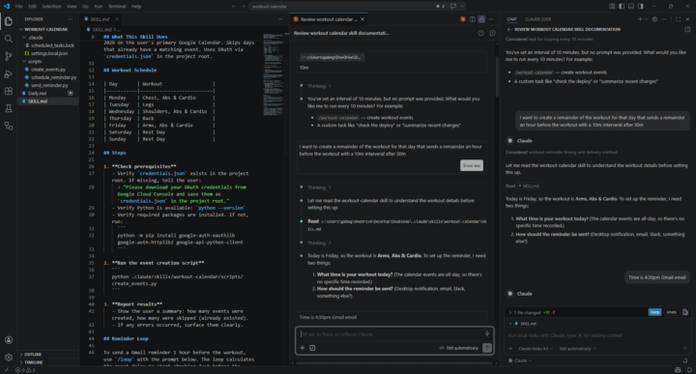Viewport: 696px width, 374px height.
Task: Open Copilot status icon in status bar
Action: point(678,370)
